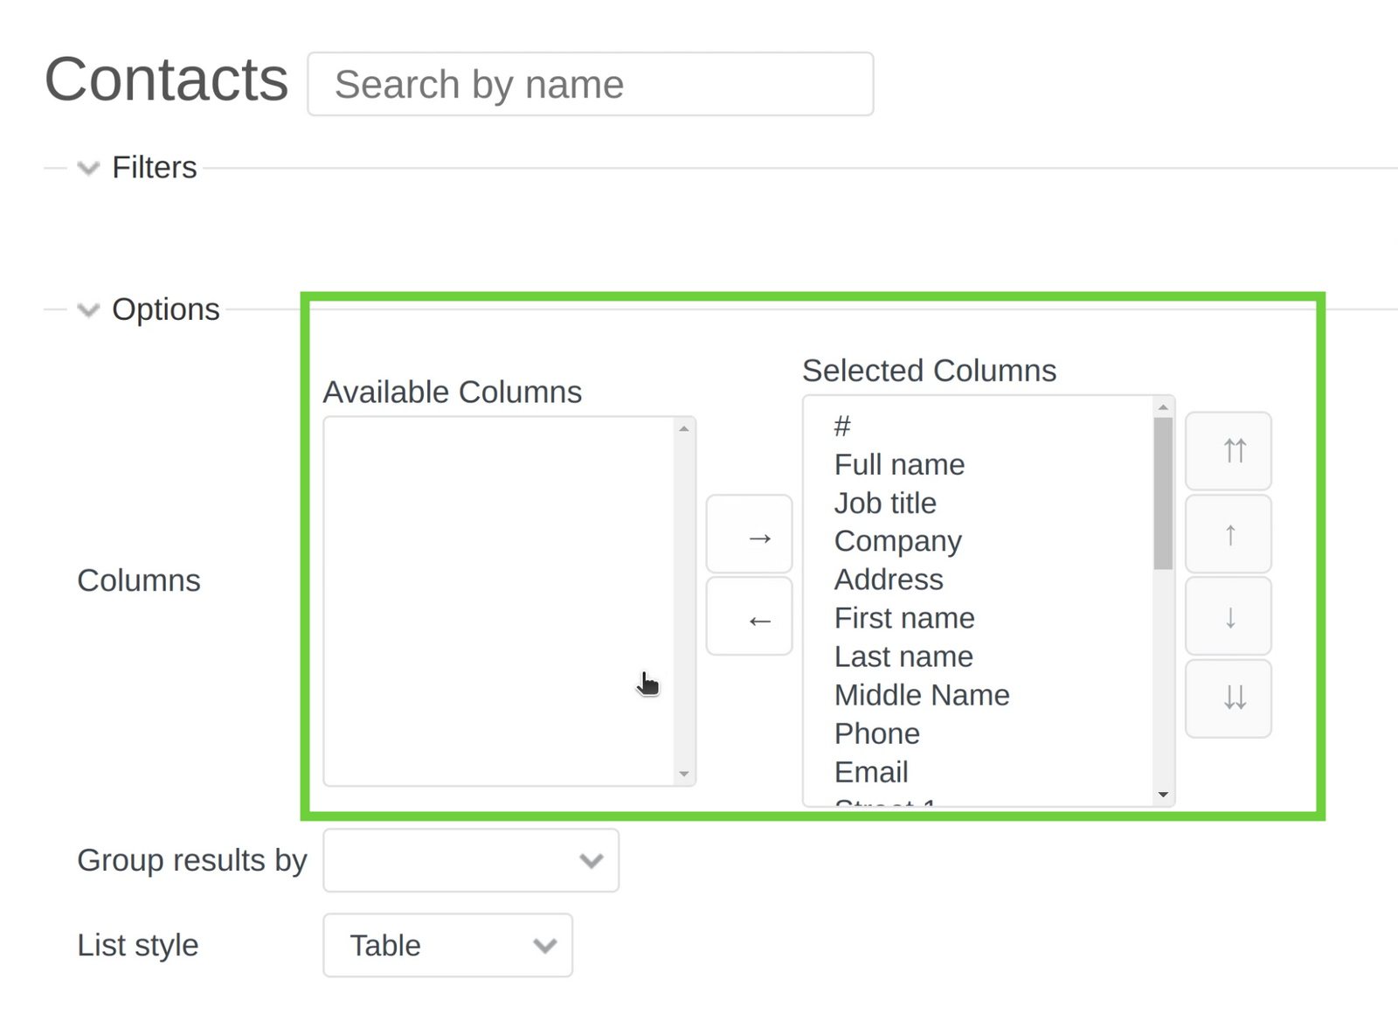
Task: Collapse the Filters section
Action: pos(87,168)
